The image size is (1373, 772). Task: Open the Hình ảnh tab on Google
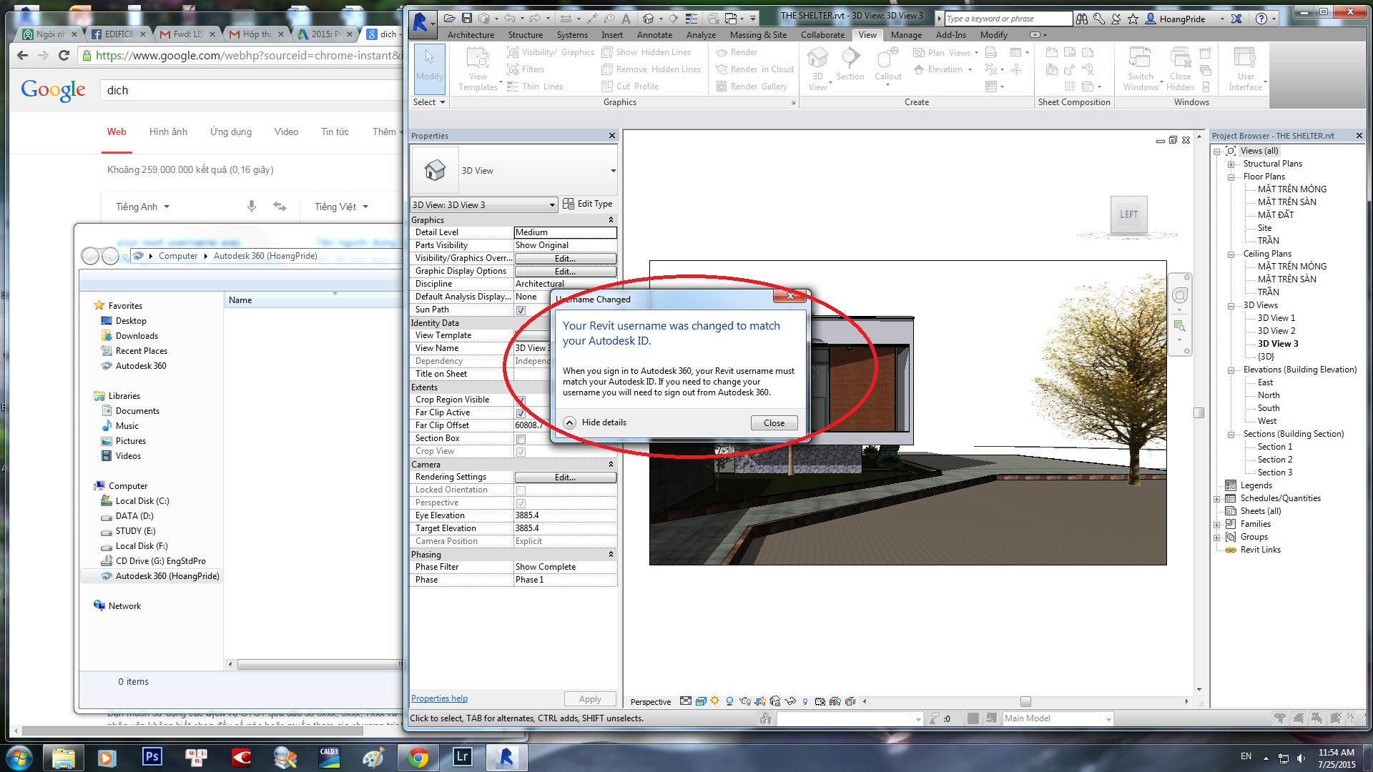pyautogui.click(x=168, y=132)
